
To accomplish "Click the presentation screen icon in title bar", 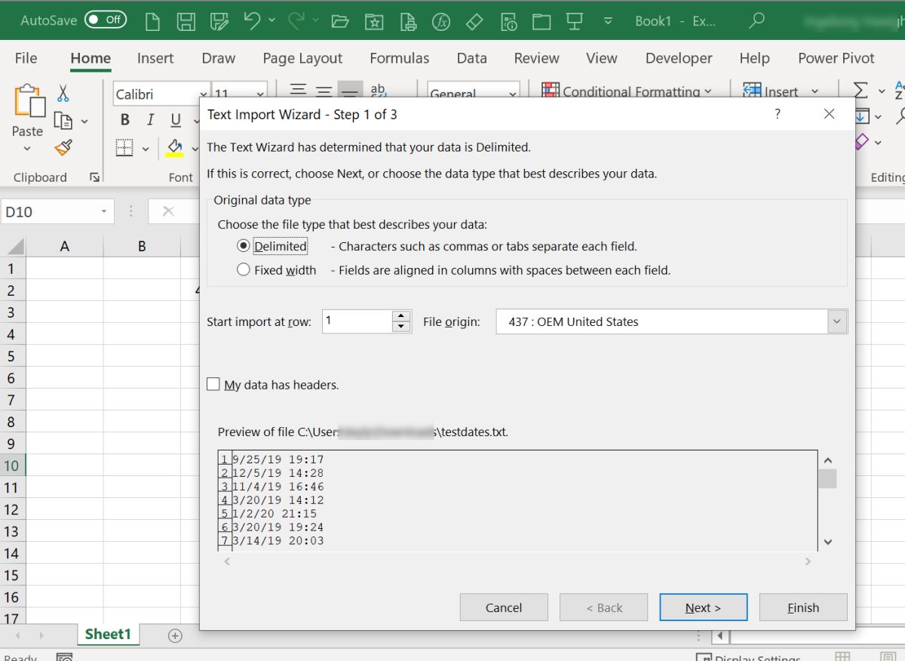I will 575,22.
